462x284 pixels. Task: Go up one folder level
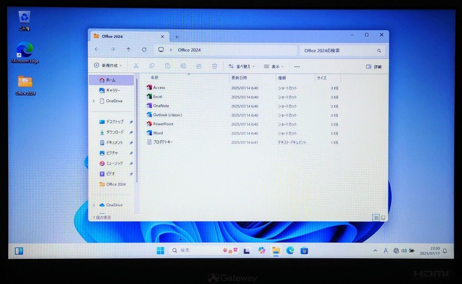click(x=128, y=50)
